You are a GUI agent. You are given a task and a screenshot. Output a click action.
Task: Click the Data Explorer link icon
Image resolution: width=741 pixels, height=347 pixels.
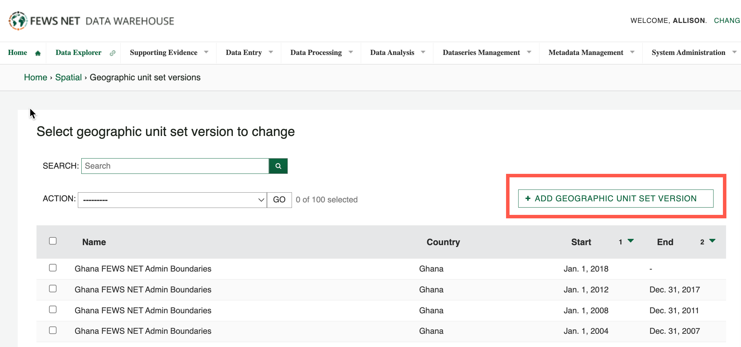[112, 53]
